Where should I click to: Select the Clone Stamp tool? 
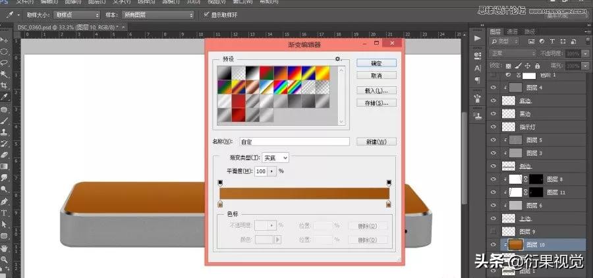click(5, 132)
